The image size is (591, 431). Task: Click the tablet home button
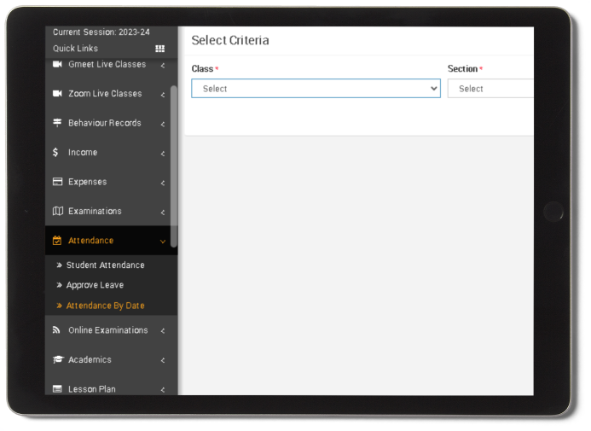pyautogui.click(x=553, y=212)
